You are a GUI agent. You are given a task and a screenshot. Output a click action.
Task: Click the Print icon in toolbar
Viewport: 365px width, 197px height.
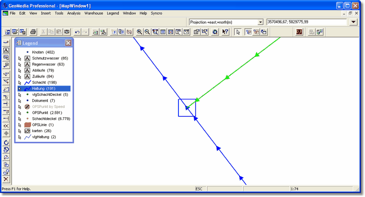33,32
